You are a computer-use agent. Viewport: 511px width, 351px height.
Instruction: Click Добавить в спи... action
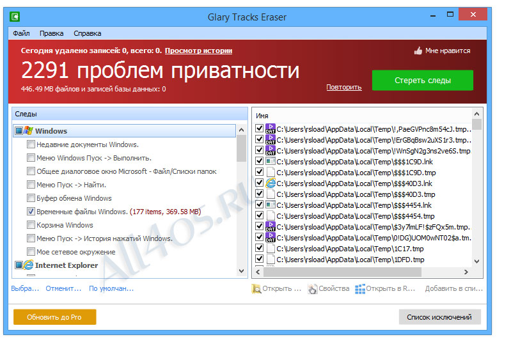click(x=453, y=288)
